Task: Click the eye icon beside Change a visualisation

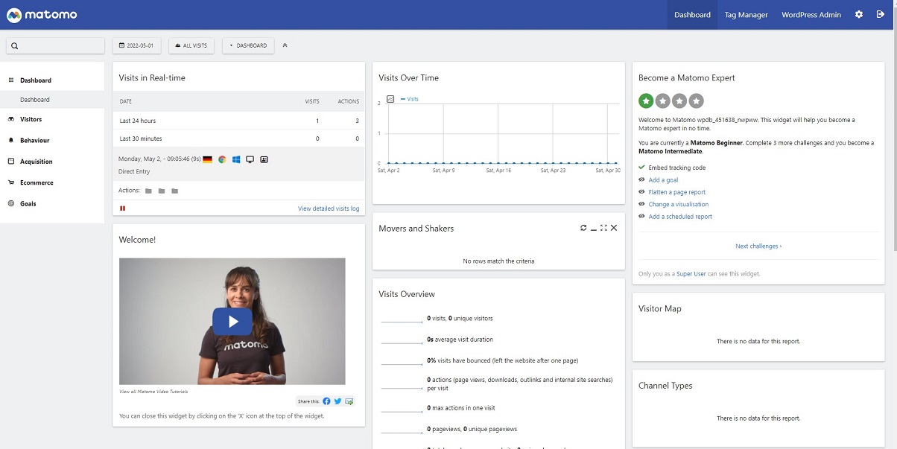Action: [641, 204]
